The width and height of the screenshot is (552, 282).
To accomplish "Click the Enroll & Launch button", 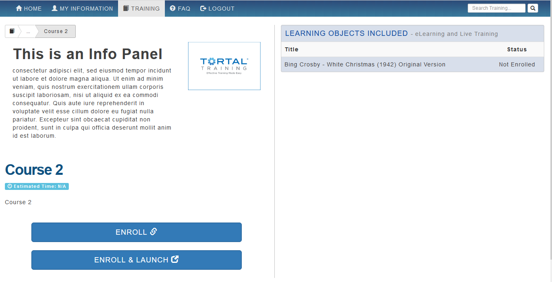I will click(x=136, y=260).
